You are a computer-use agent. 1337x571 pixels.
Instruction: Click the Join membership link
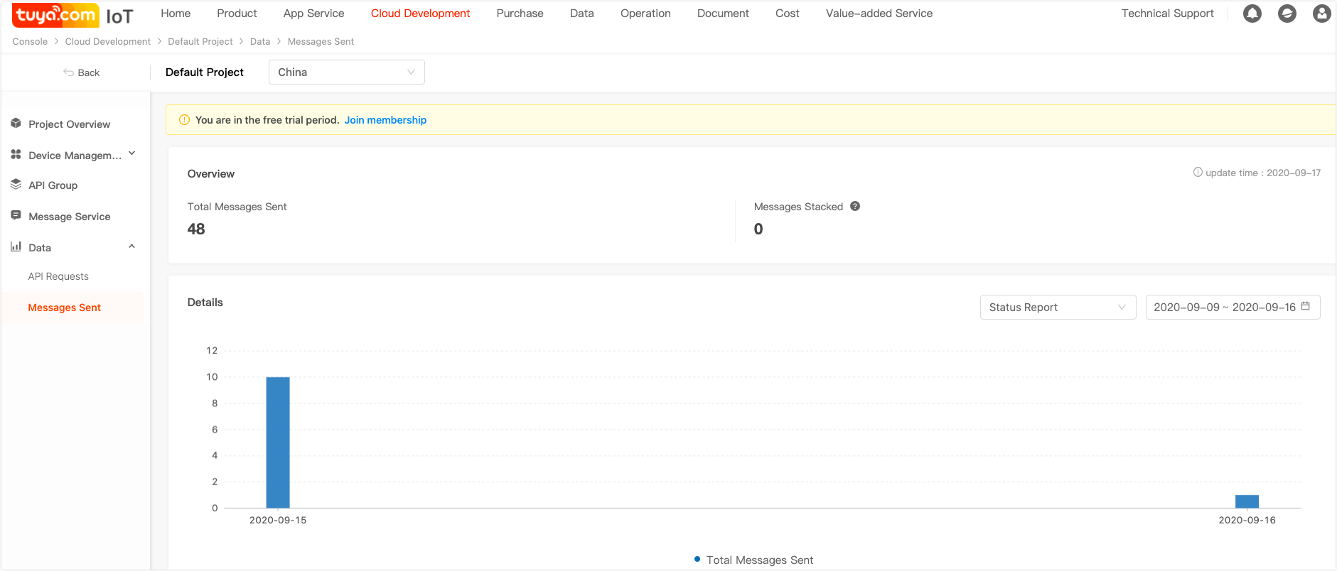(385, 120)
